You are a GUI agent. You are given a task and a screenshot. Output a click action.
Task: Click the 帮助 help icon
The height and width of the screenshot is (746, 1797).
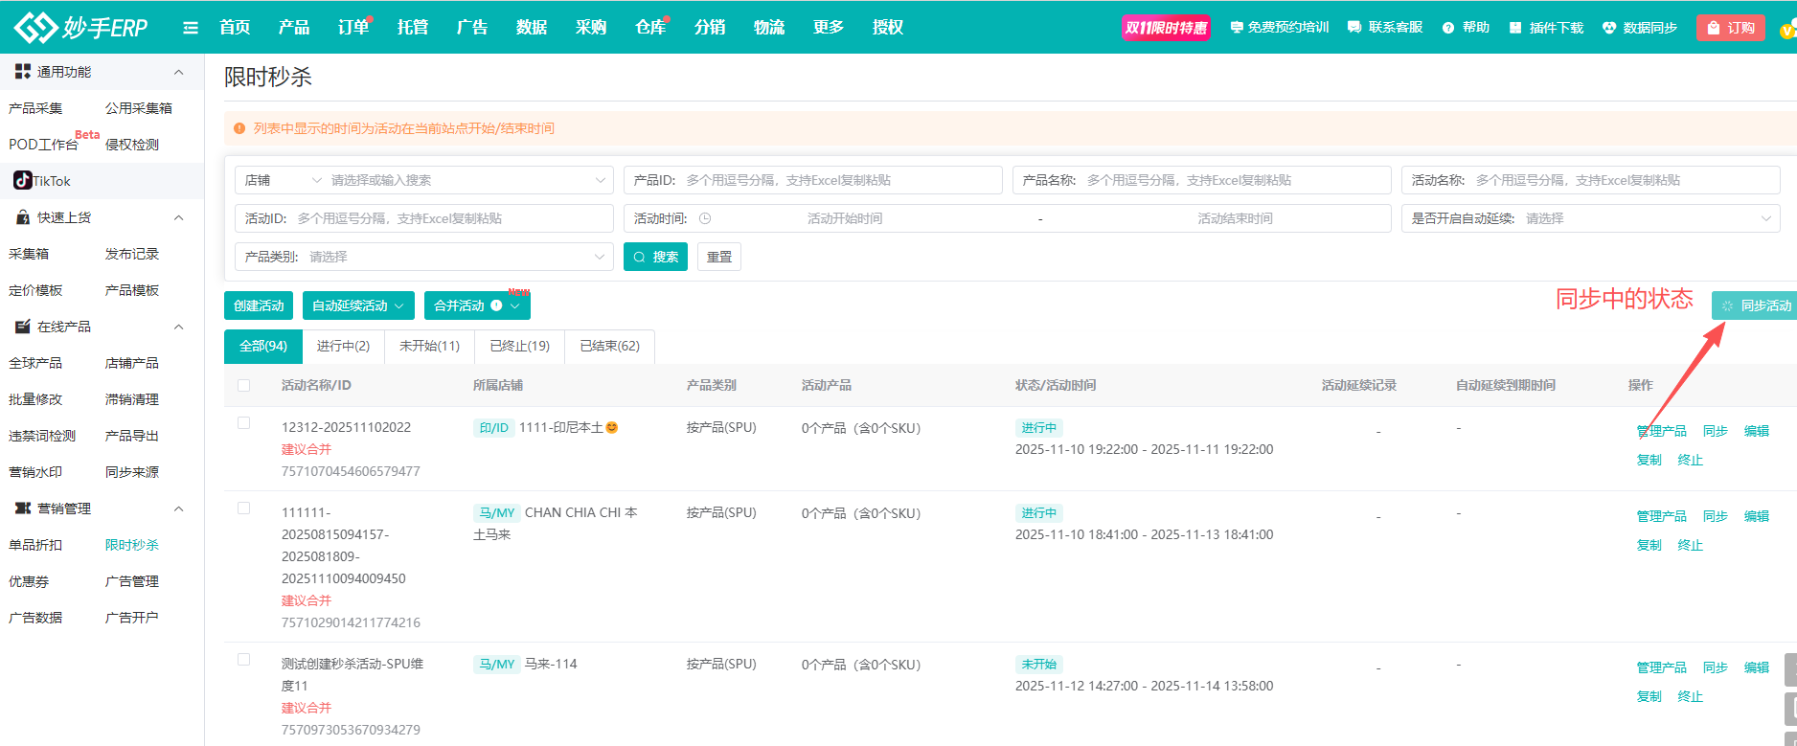(1448, 28)
